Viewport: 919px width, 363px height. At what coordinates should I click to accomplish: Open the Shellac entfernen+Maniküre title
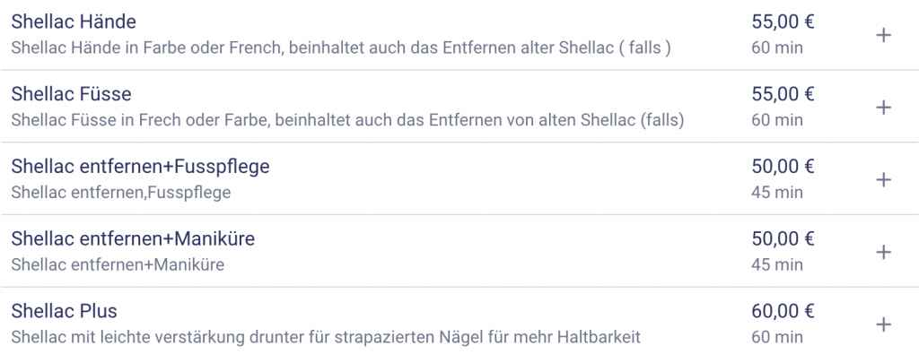[x=134, y=239]
